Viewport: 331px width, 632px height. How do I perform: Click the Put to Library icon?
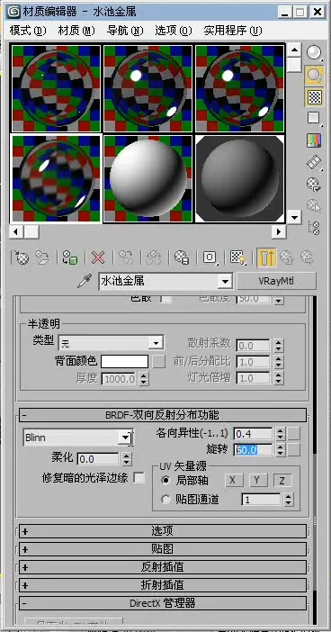(x=182, y=257)
